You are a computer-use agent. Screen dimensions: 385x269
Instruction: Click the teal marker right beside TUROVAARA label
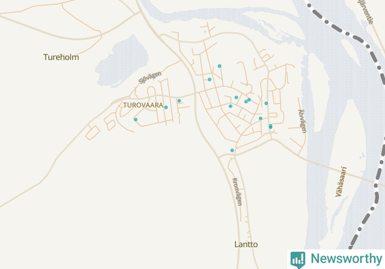click(x=166, y=108)
